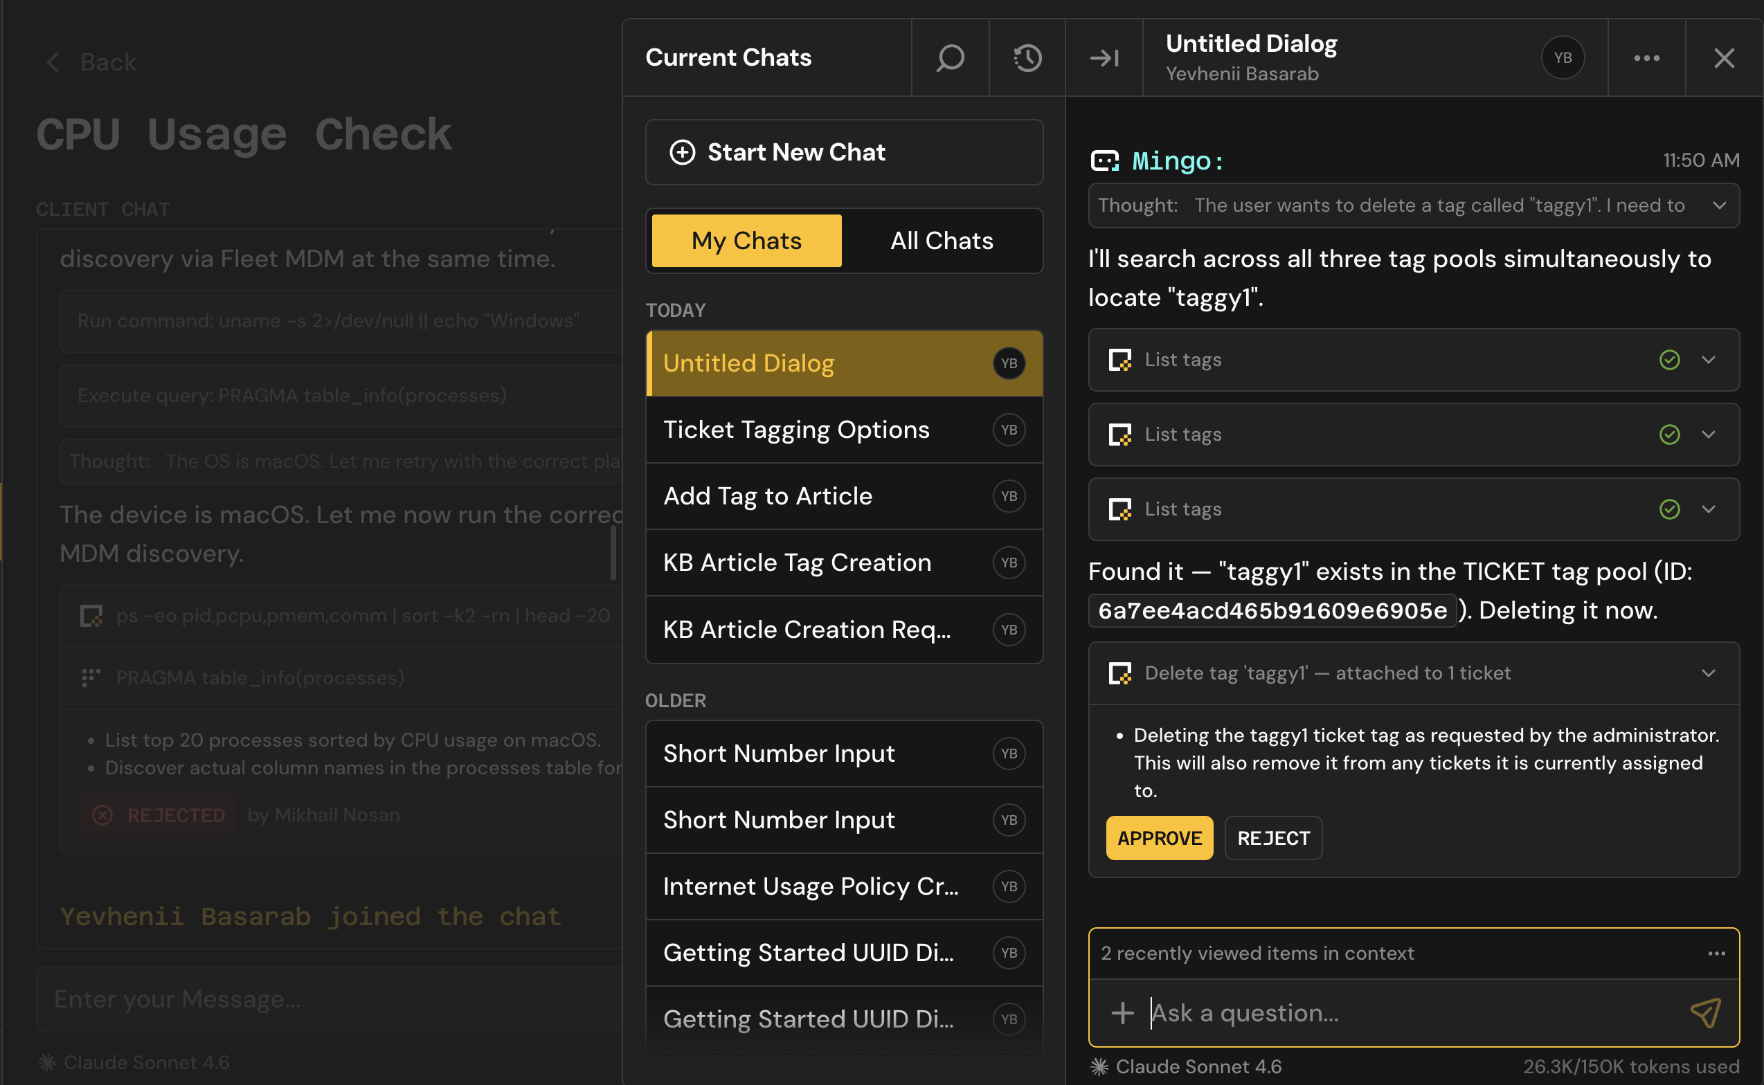The image size is (1764, 1085).
Task: Switch to the All Chats tab
Action: [x=942, y=240]
